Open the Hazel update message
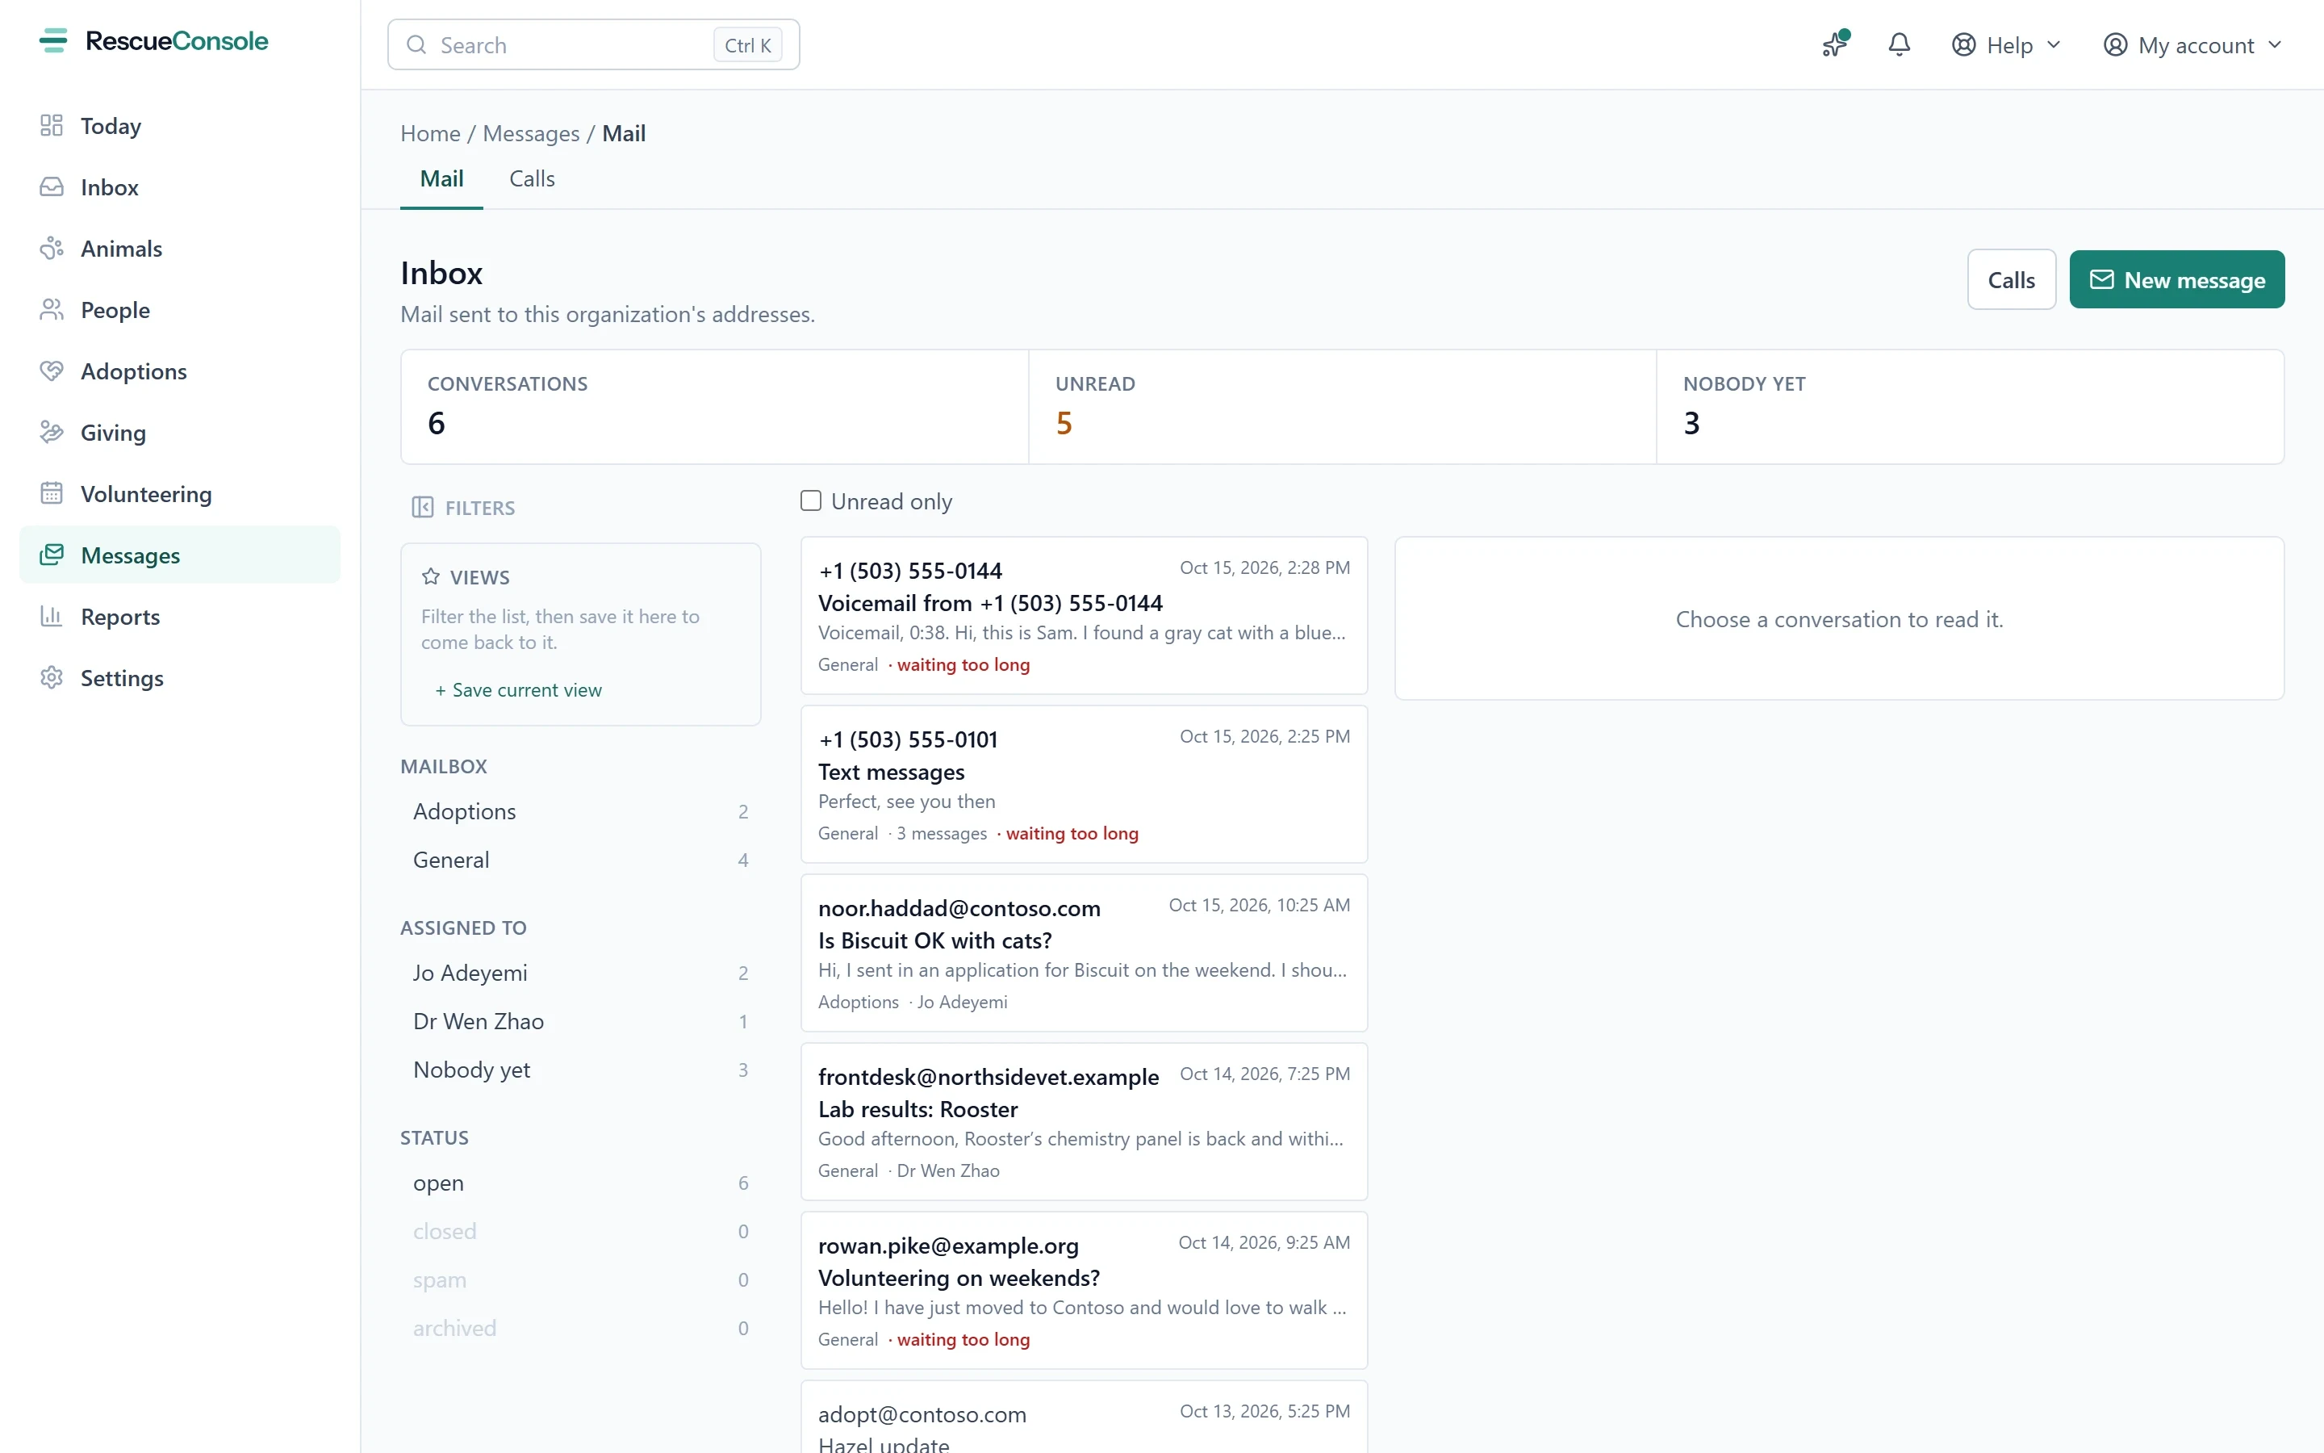The height and width of the screenshot is (1453, 2324). pyautogui.click(x=1085, y=1417)
